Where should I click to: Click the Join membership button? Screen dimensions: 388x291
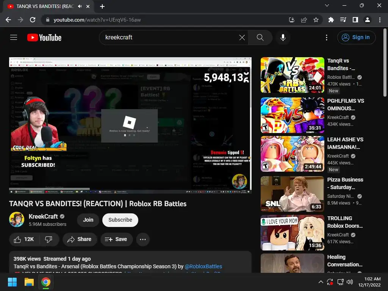[x=88, y=220]
